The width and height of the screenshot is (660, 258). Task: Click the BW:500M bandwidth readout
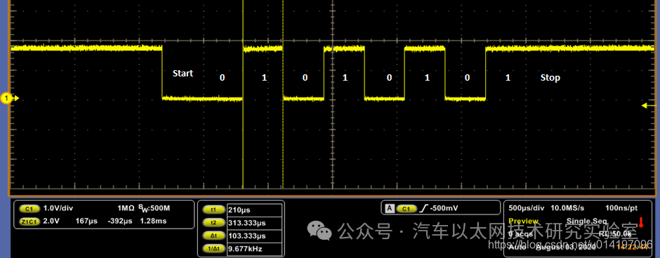154,208
